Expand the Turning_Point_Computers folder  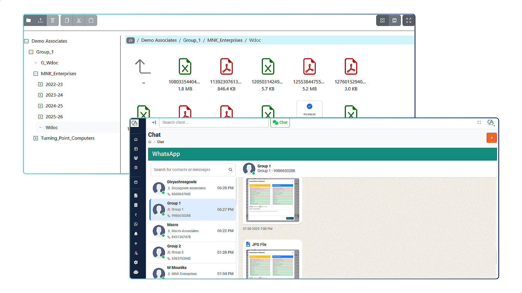coord(36,138)
